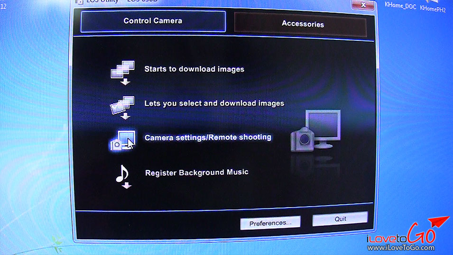
Task: Click the select-and-download images icon
Action: [x=122, y=107]
